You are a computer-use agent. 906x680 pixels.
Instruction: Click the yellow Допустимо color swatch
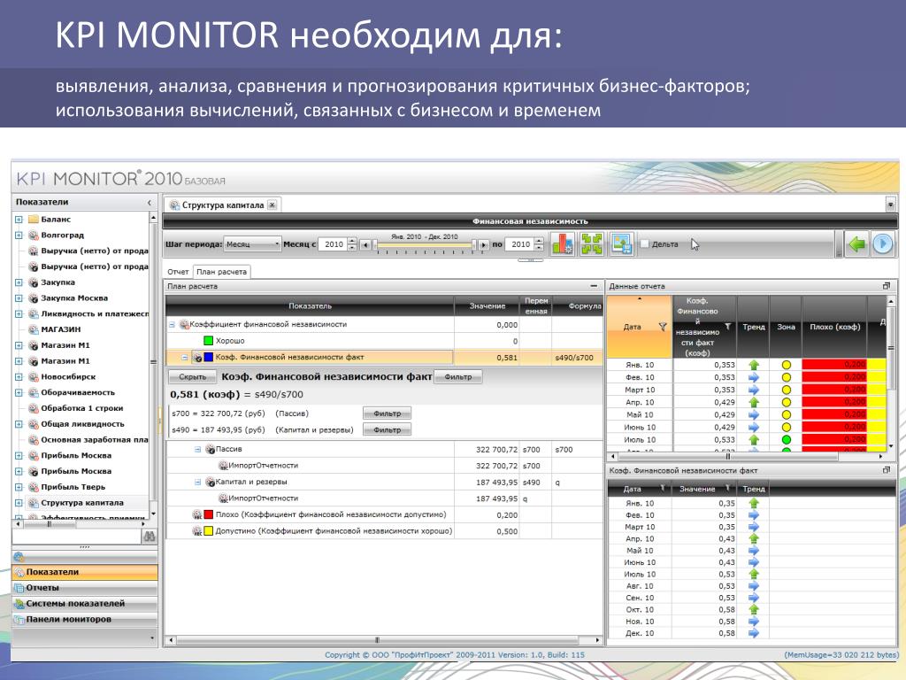[x=209, y=531]
